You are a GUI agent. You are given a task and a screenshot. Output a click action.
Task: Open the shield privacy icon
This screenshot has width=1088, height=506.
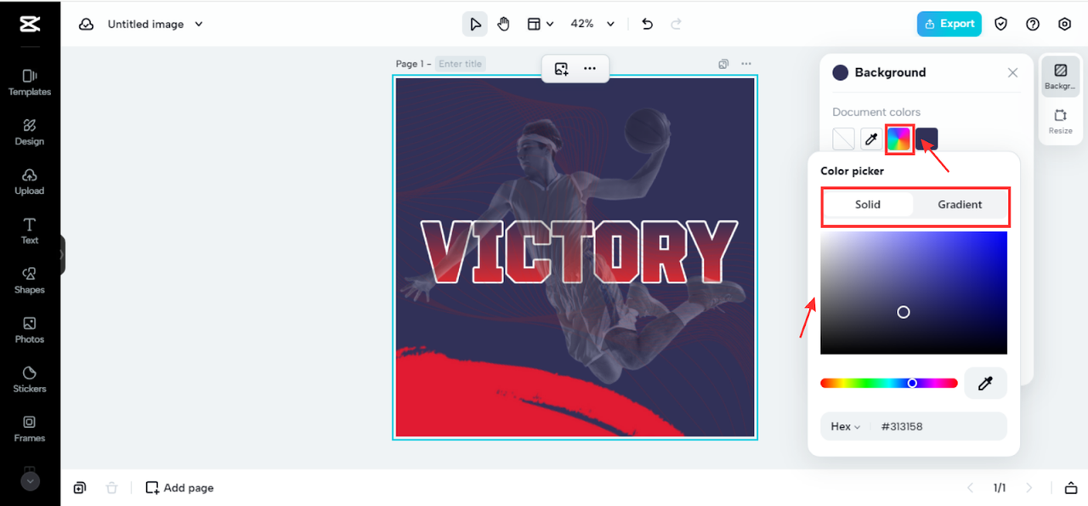point(1001,24)
